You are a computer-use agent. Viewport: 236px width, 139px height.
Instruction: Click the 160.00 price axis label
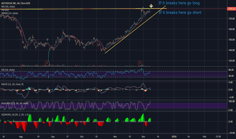[x=231, y=29]
